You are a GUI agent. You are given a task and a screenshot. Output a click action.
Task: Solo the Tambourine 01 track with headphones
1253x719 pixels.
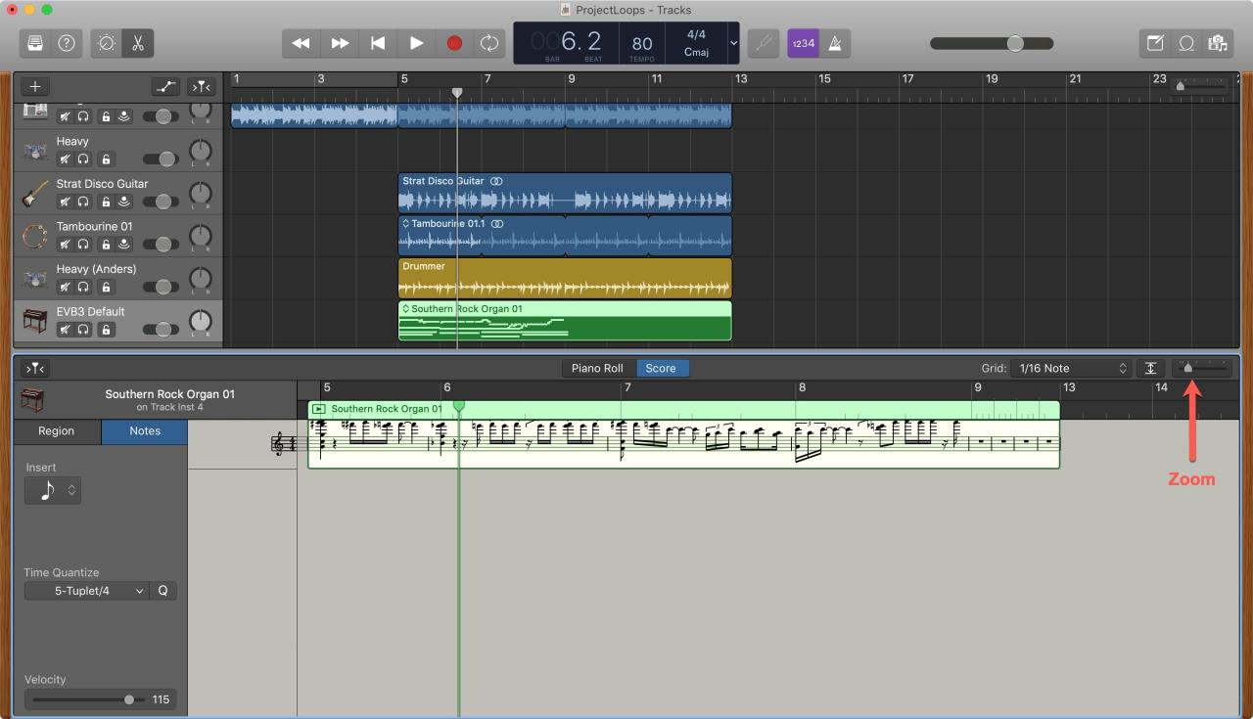click(x=83, y=245)
